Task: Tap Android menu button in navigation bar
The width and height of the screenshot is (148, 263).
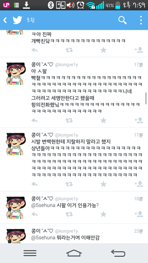Action: [30, 253]
